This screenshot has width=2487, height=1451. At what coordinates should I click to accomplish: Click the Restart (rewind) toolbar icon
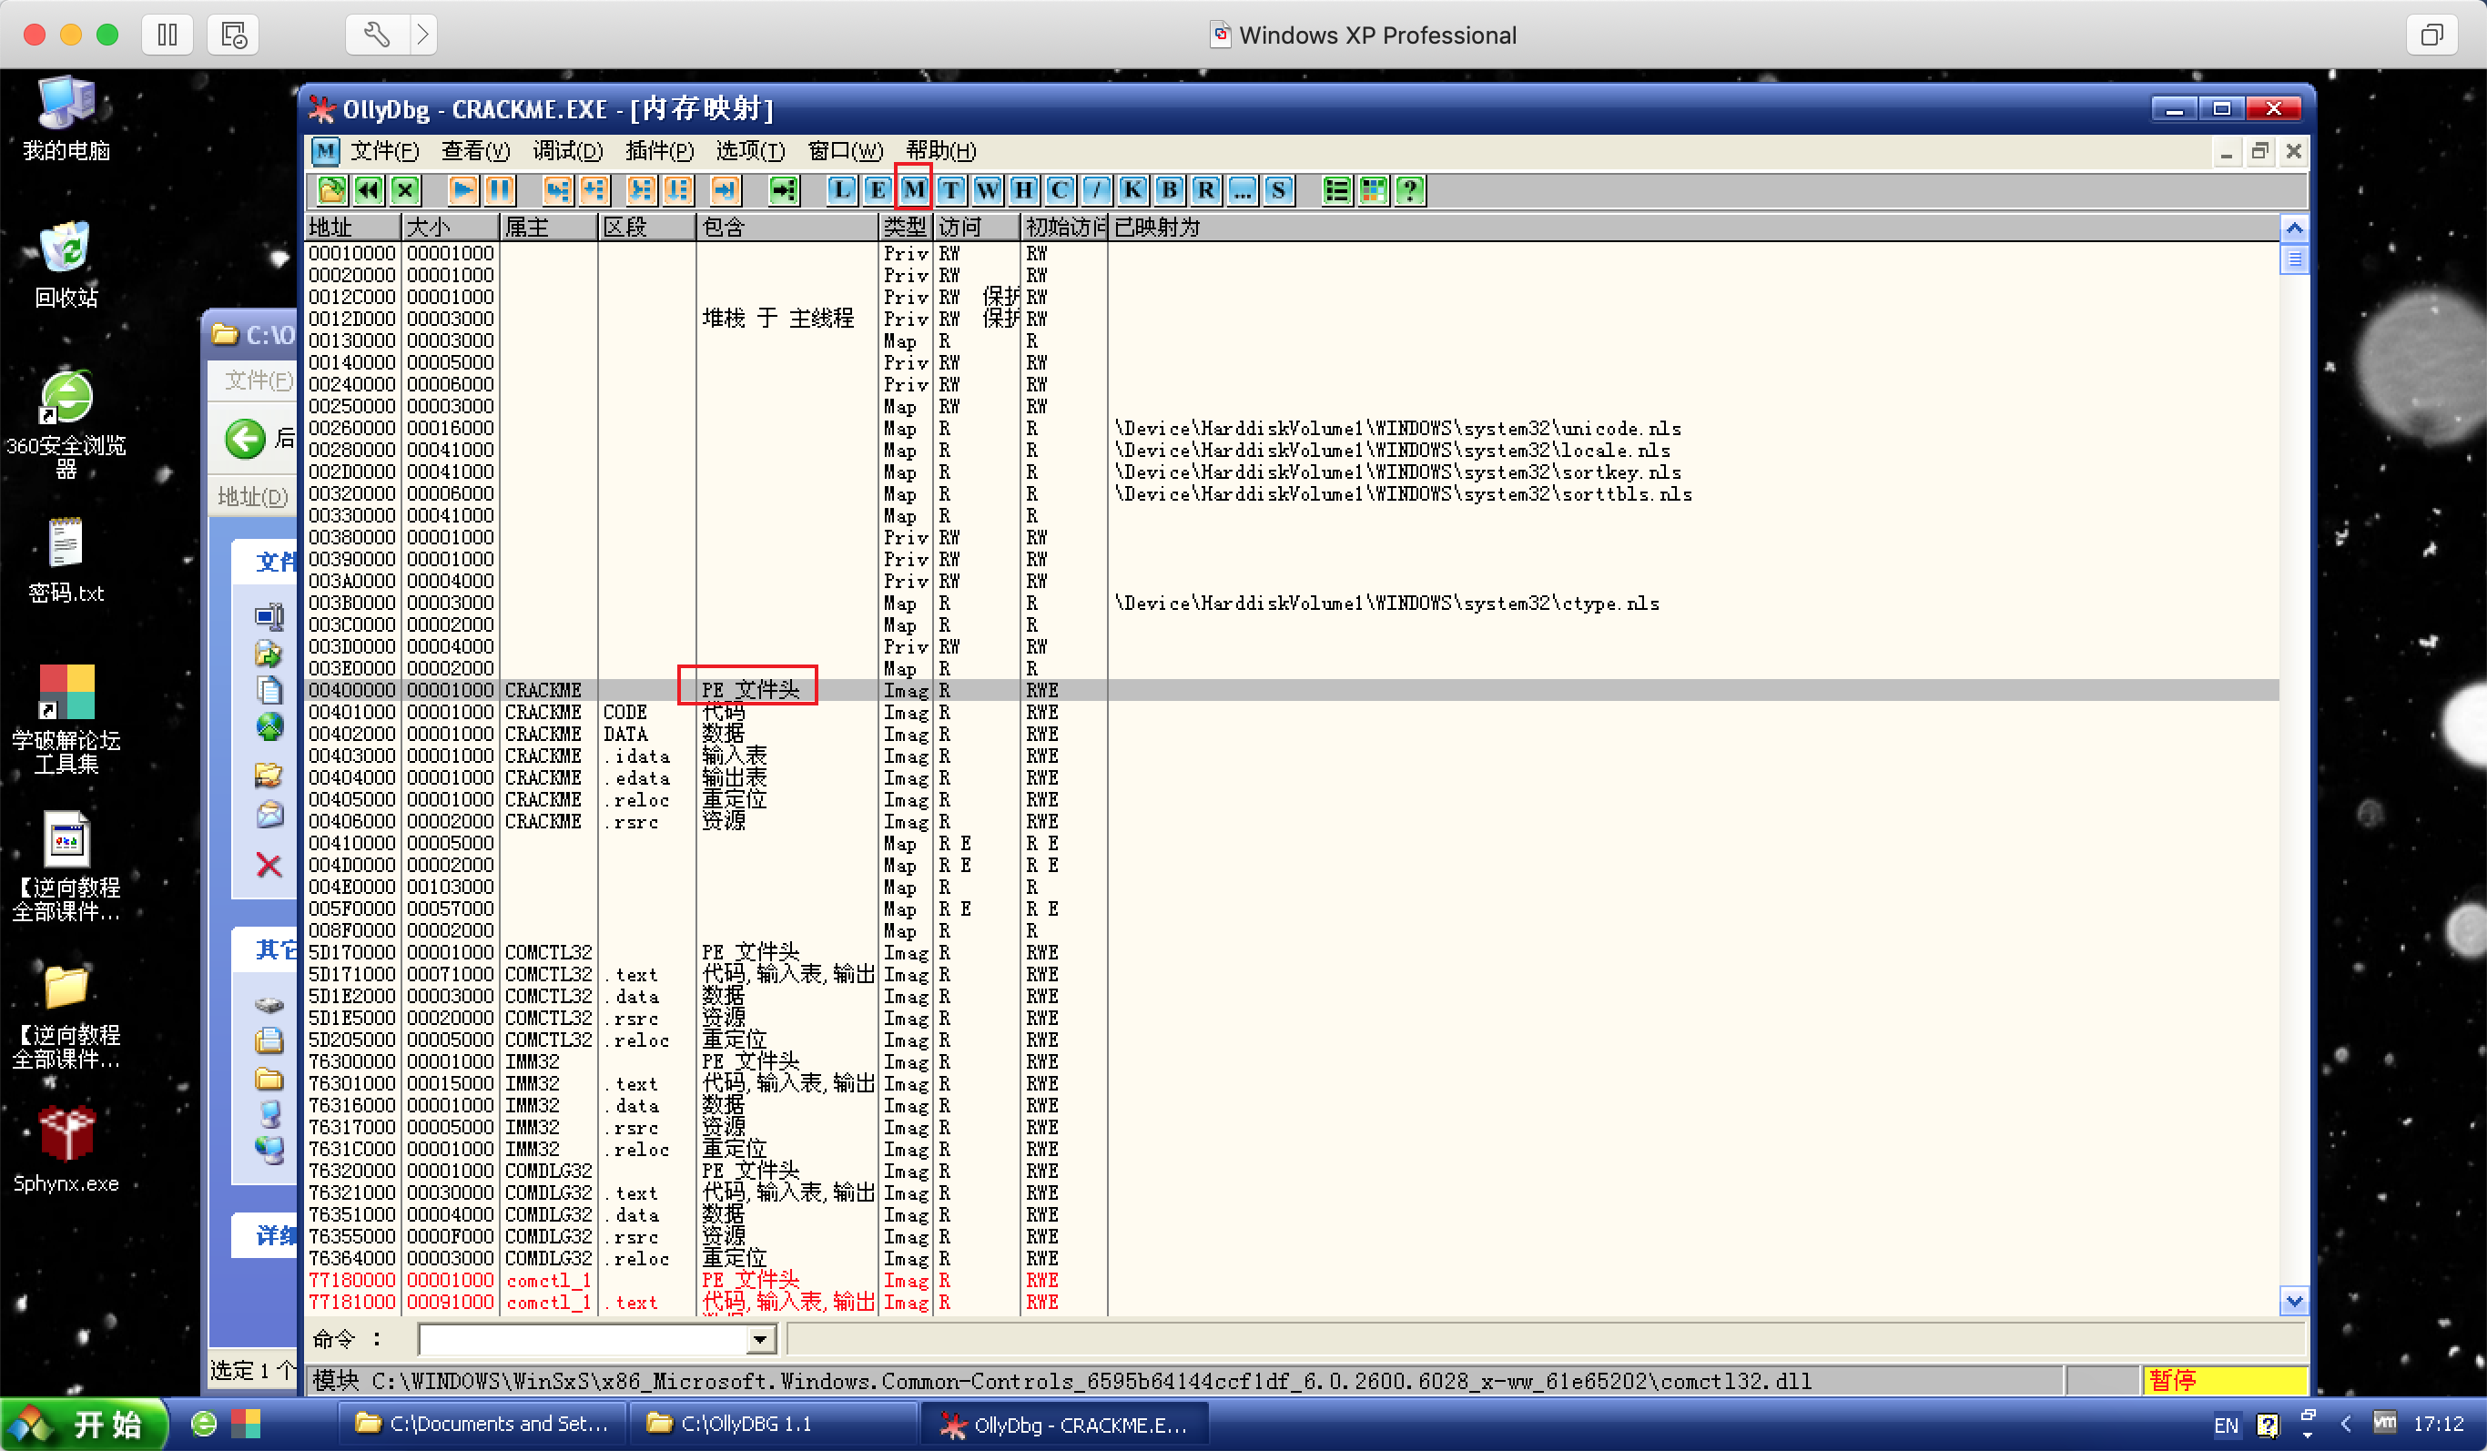(368, 189)
